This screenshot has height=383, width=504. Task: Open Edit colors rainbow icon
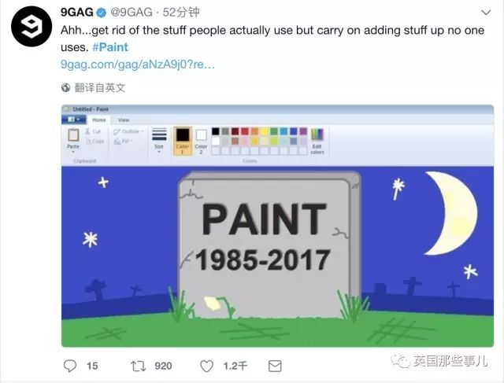[317, 134]
